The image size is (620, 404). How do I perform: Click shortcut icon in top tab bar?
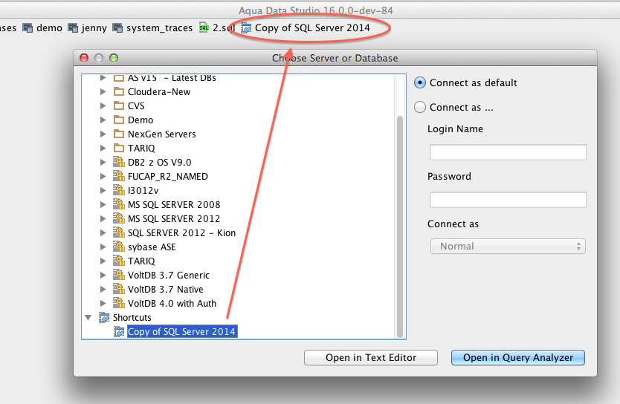click(246, 28)
